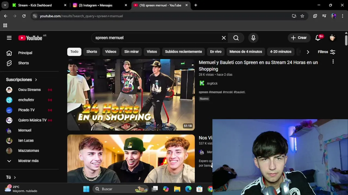The width and height of the screenshot is (348, 195).
Task: Open the Filtros search filters
Action: click(327, 52)
